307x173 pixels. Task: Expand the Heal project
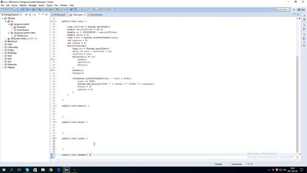3,56
